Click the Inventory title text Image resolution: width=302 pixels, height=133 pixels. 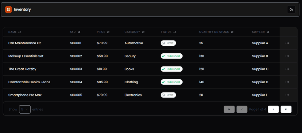point(22,9)
